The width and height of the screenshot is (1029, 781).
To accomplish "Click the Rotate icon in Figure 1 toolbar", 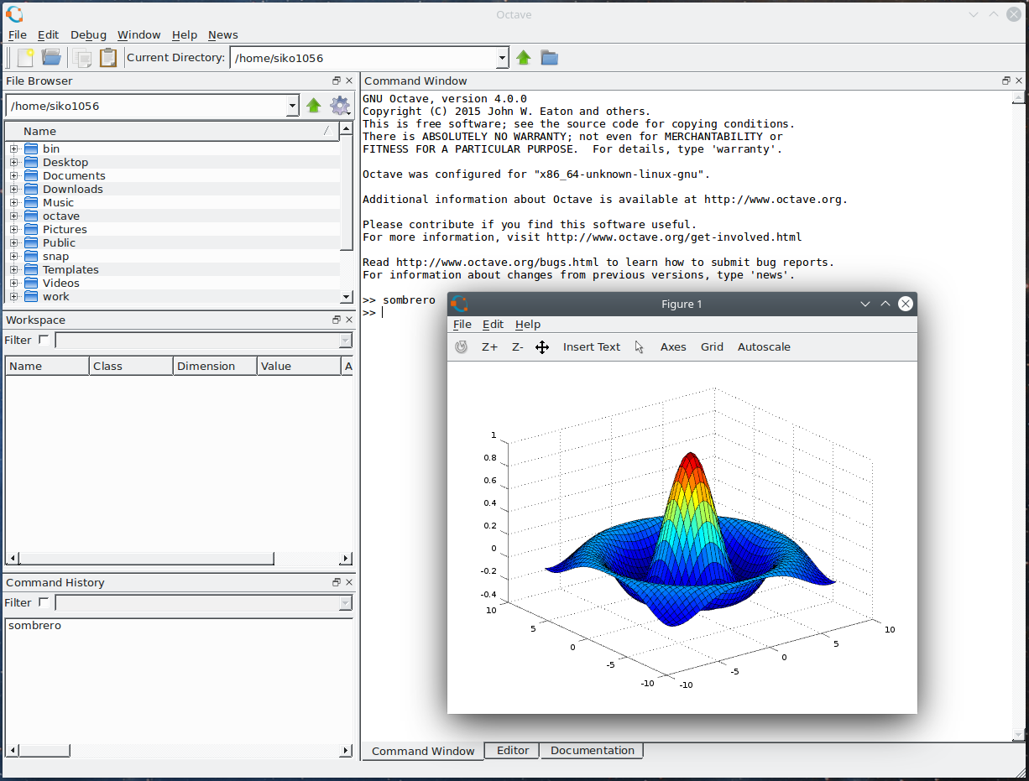I will click(462, 346).
